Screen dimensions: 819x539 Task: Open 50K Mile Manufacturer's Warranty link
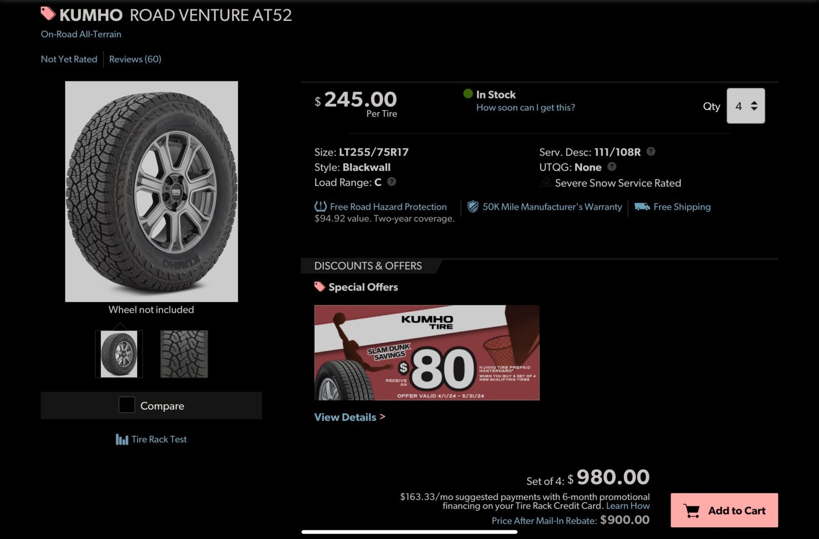click(x=552, y=207)
